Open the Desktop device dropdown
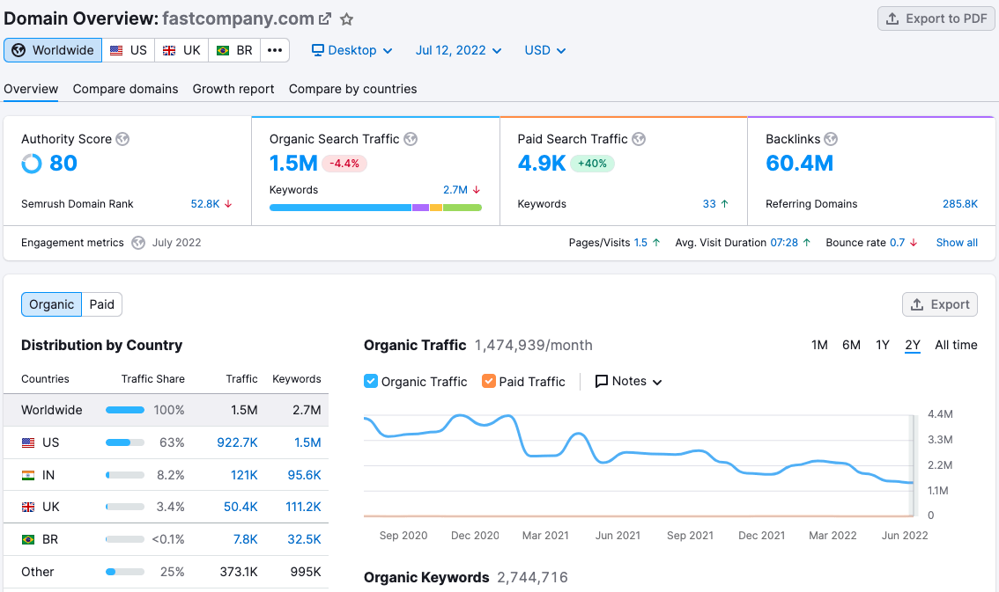This screenshot has height=592, width=999. click(x=351, y=50)
